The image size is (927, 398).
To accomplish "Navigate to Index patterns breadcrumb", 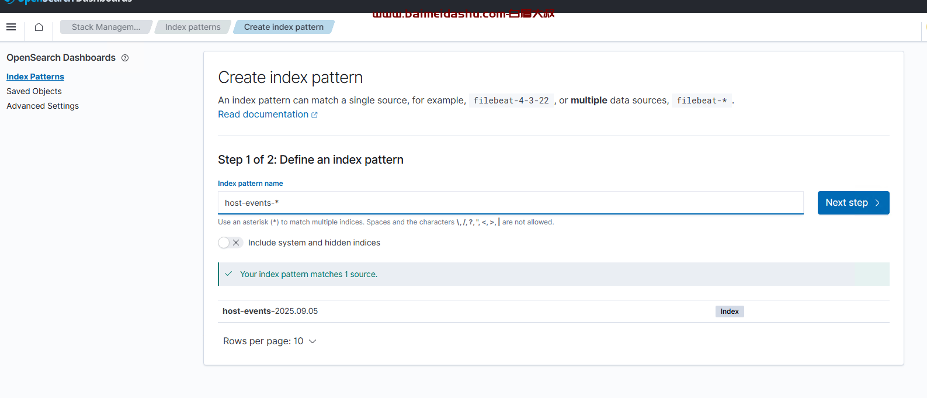I will click(x=193, y=27).
